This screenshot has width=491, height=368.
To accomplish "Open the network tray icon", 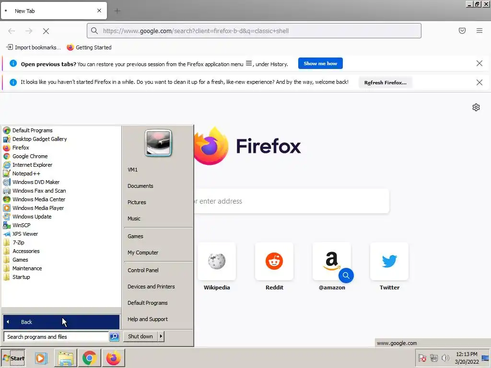I will point(433,358).
